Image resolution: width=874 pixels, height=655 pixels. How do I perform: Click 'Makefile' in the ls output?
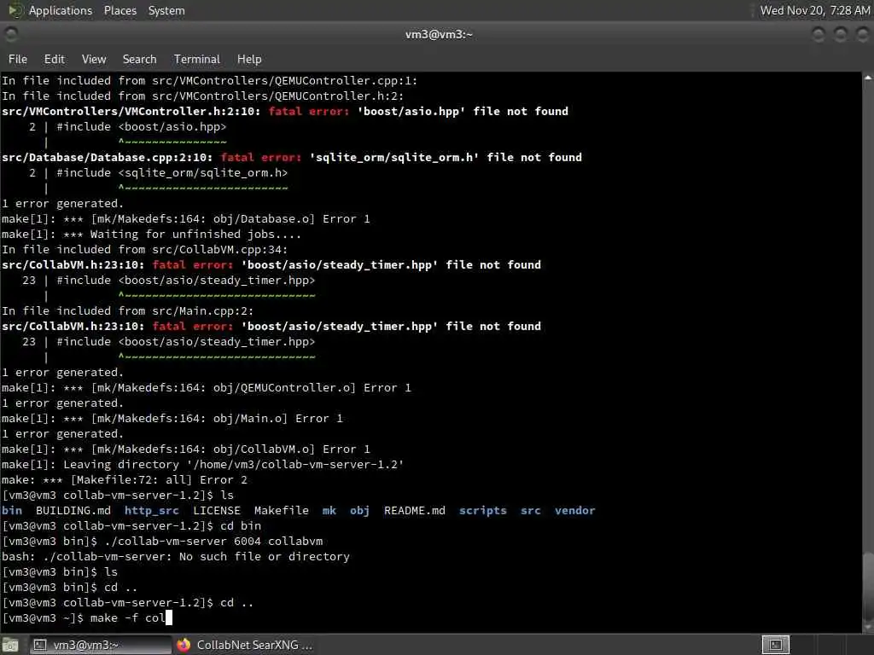[x=282, y=510]
